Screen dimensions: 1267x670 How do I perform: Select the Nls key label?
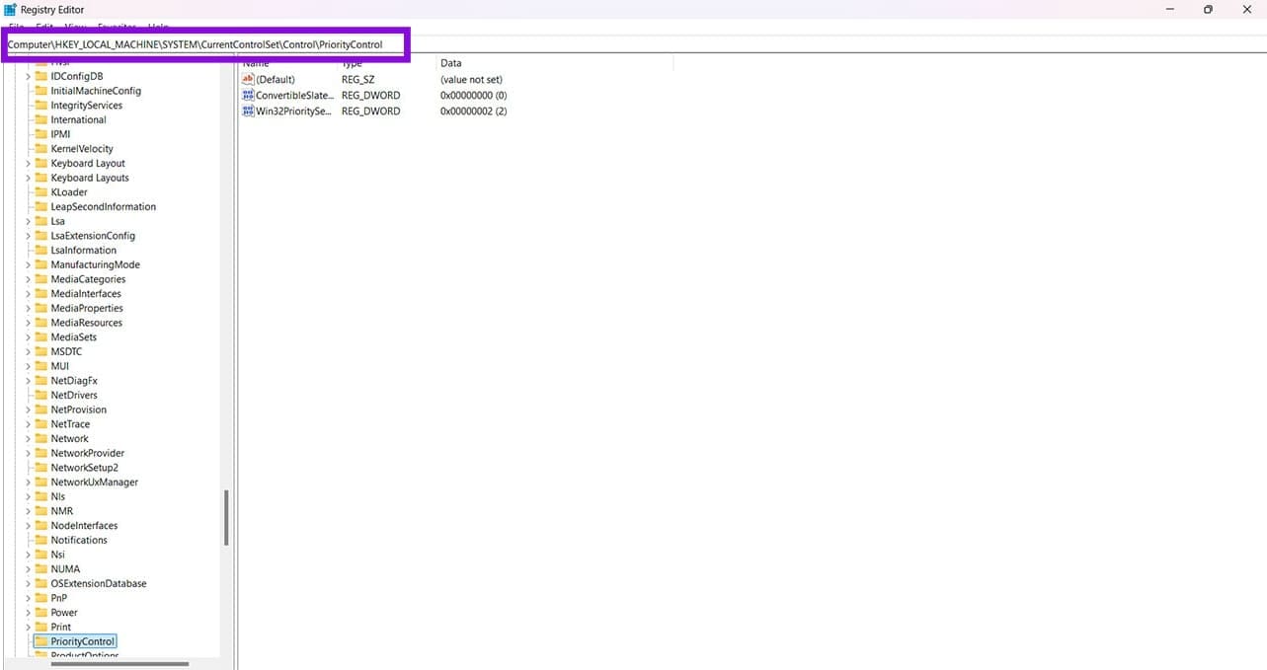coord(58,496)
